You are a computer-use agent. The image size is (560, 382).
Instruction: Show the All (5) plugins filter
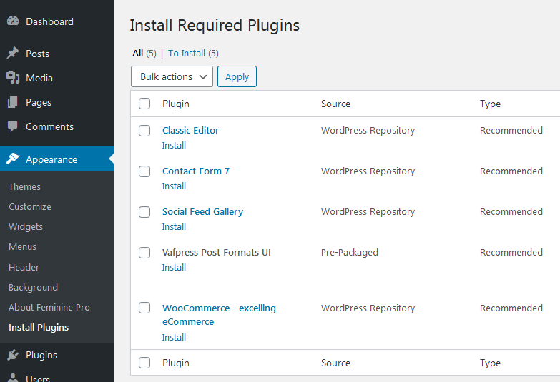(144, 53)
